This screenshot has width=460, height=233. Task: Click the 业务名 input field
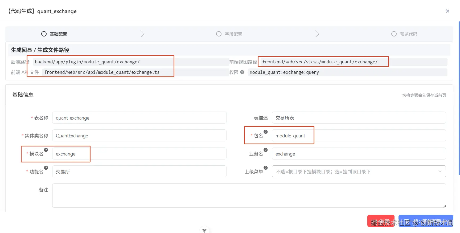point(359,154)
